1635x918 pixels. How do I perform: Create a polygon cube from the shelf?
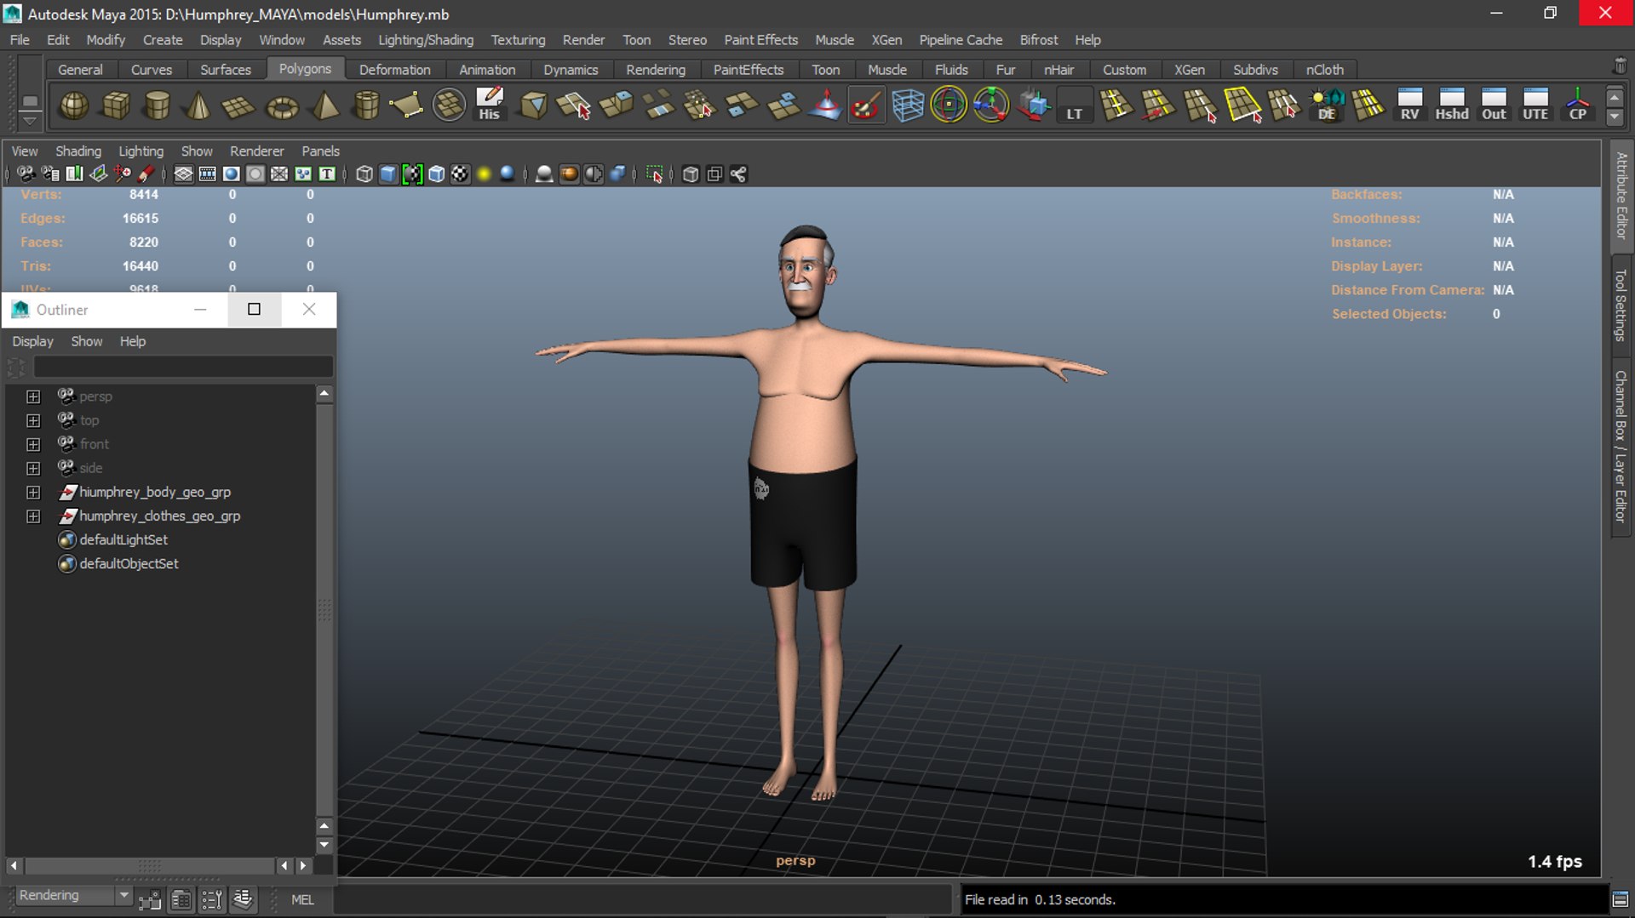click(116, 105)
